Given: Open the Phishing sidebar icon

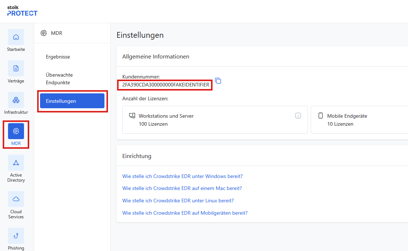Looking at the screenshot, I should [x=16, y=236].
